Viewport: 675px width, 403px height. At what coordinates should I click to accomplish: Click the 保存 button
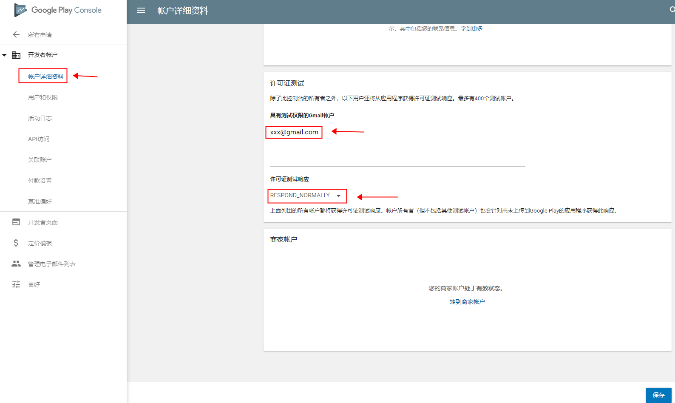659,395
